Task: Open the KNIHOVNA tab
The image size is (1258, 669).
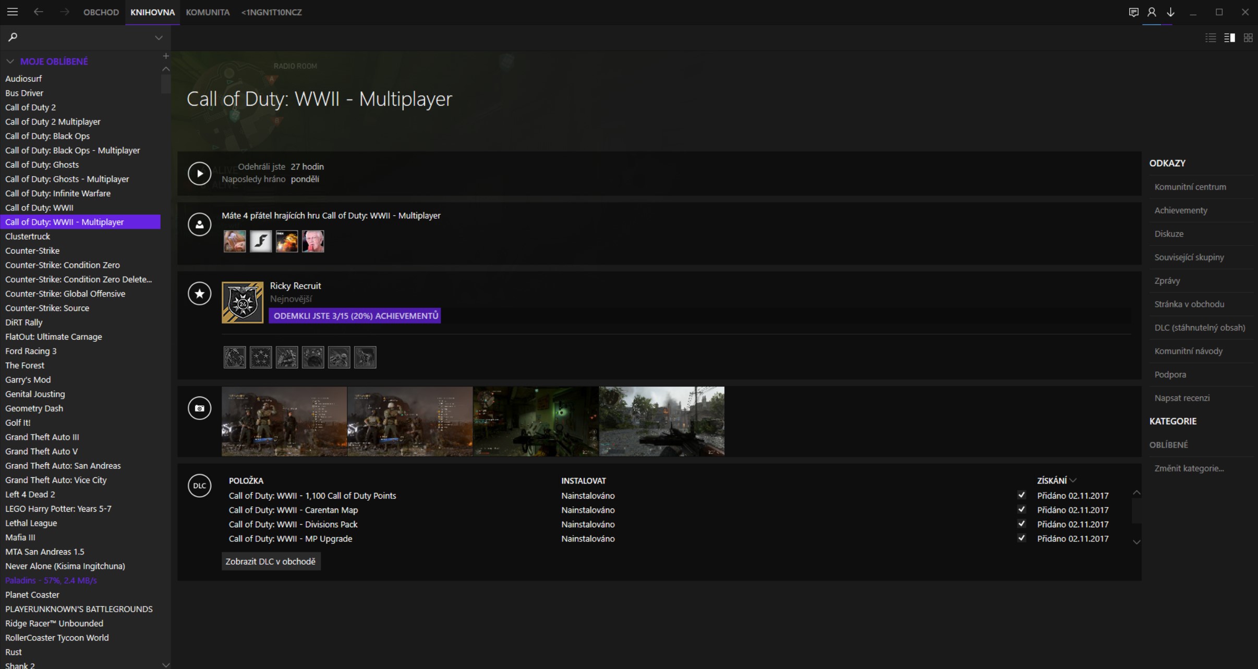Action: click(152, 12)
